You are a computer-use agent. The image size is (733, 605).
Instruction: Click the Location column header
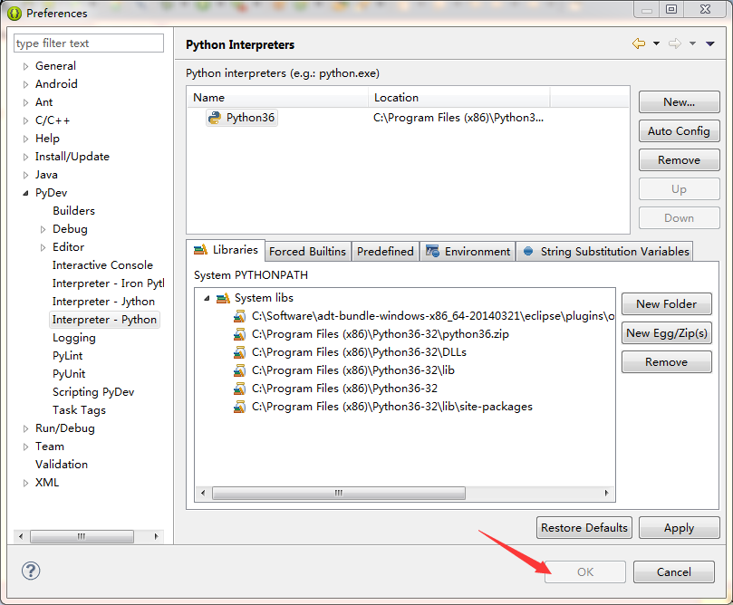tap(459, 98)
